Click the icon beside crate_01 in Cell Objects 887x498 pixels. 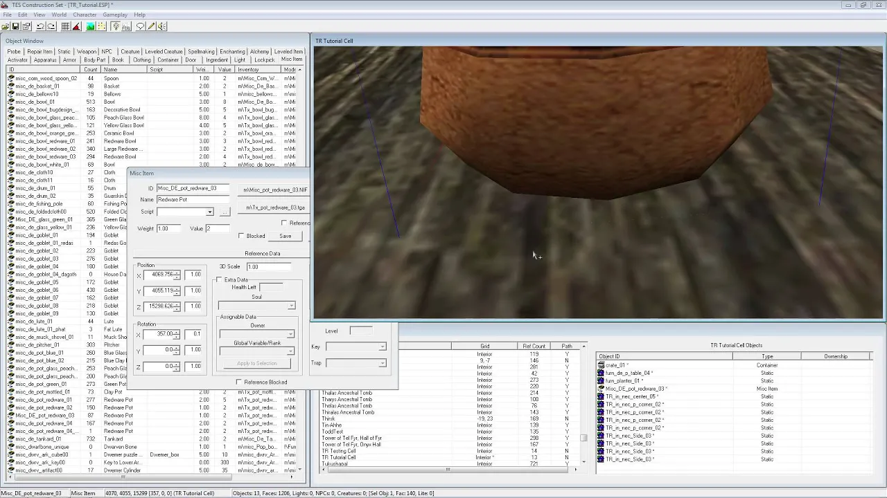pyautogui.click(x=601, y=365)
